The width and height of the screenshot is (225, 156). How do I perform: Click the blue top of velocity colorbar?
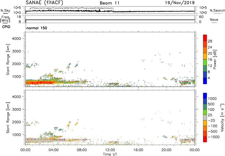tap(205, 96)
